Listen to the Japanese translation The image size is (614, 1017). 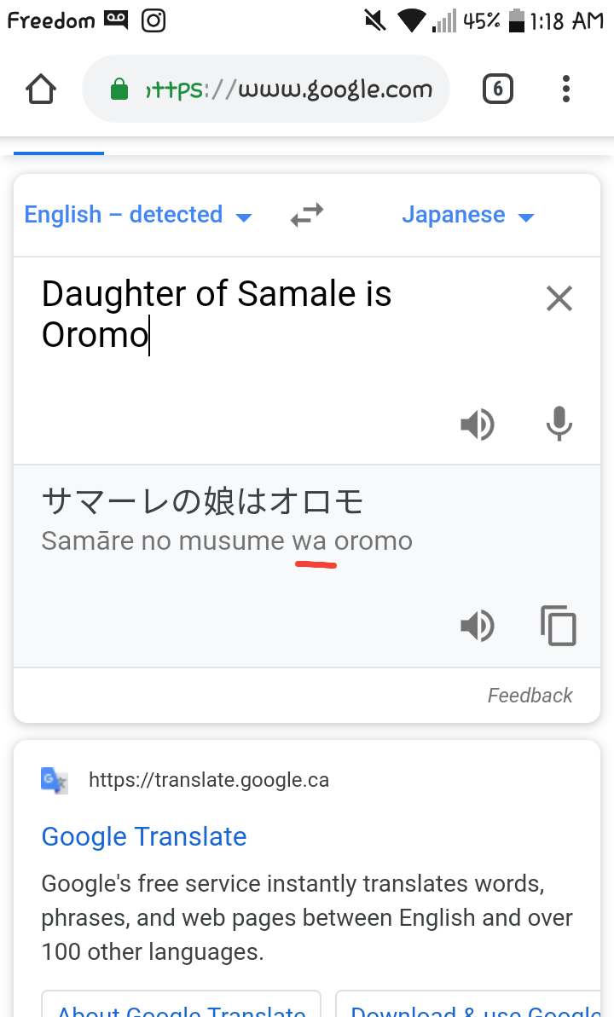pyautogui.click(x=478, y=626)
